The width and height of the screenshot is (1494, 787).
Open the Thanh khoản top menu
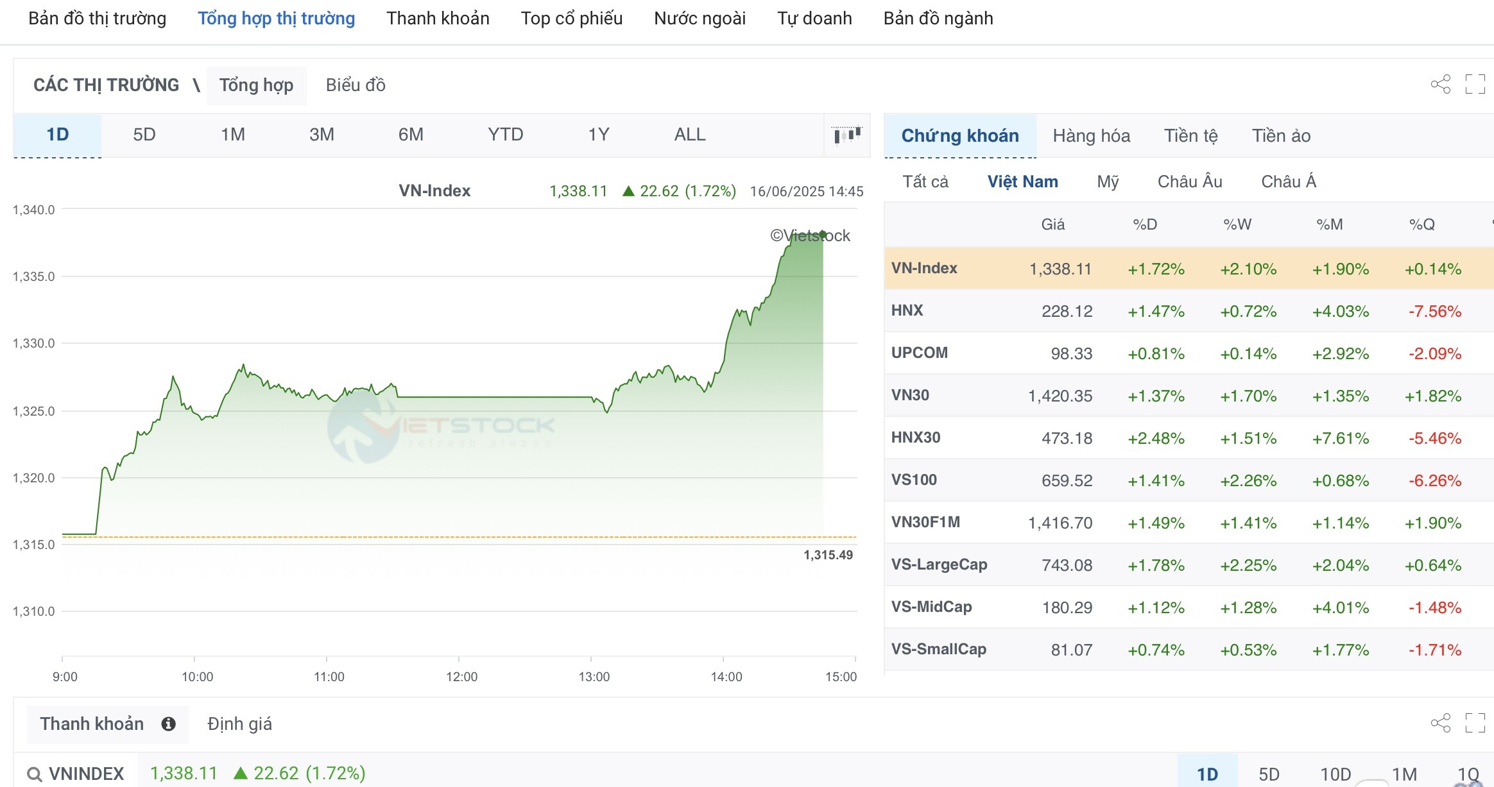pyautogui.click(x=438, y=19)
